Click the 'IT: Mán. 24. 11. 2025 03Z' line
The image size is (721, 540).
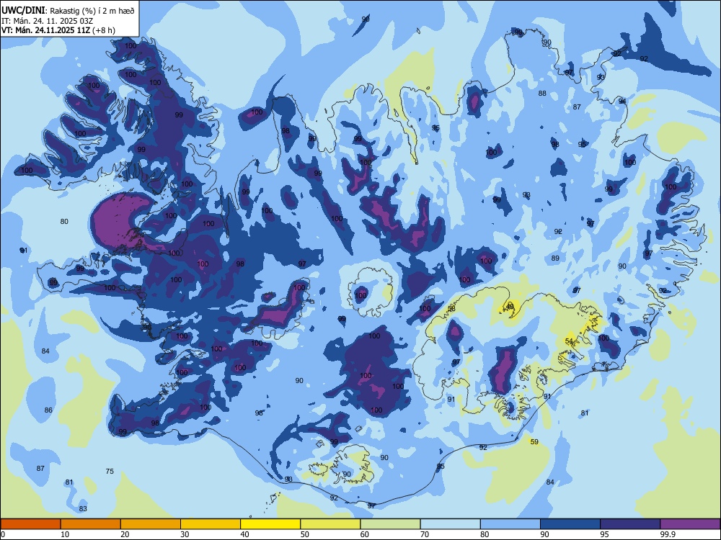48,21
